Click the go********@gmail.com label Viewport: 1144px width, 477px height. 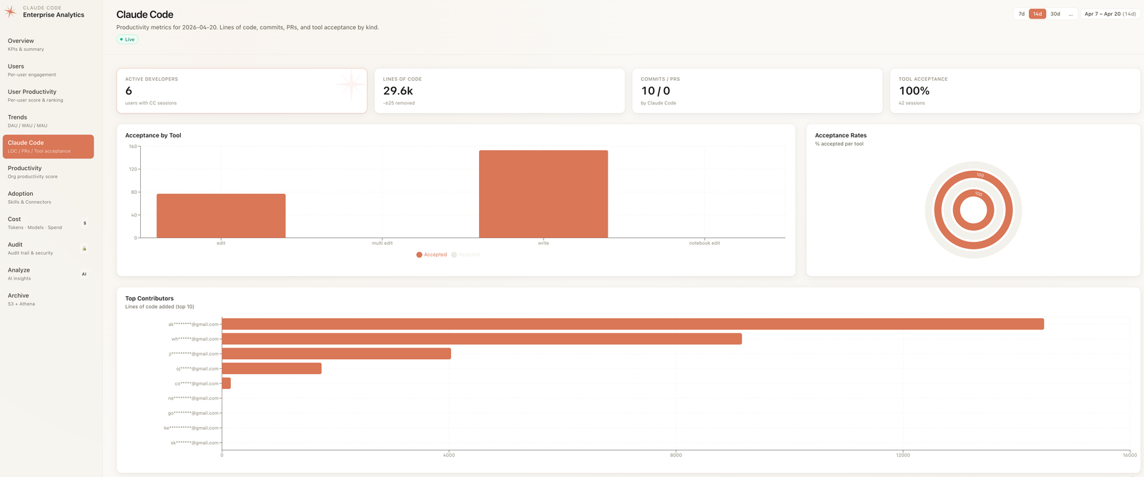click(193, 413)
